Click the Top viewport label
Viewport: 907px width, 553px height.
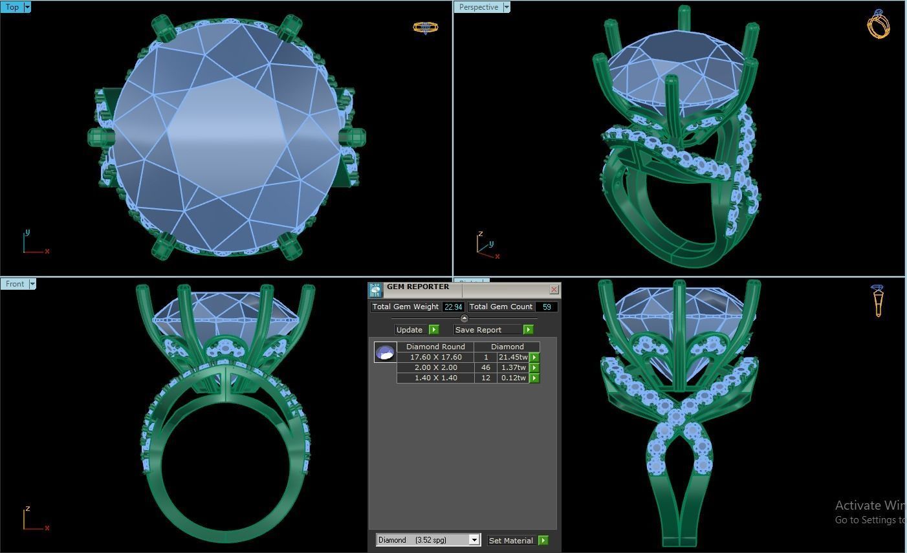point(12,7)
